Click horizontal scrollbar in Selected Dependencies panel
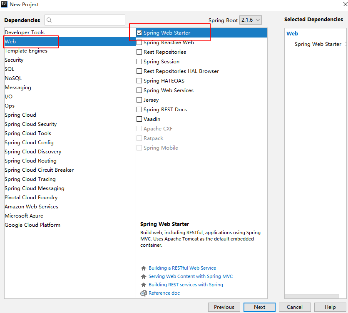Image resolution: width=348 pixels, height=313 pixels. click(312, 296)
